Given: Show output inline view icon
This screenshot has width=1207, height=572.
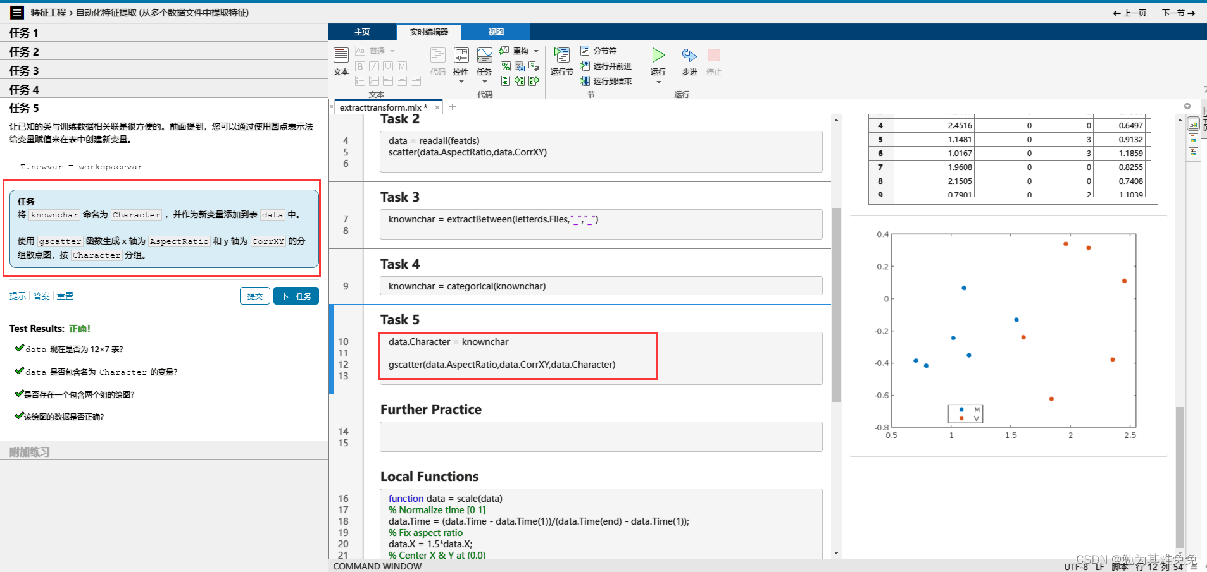Looking at the screenshot, I should [x=1193, y=138].
